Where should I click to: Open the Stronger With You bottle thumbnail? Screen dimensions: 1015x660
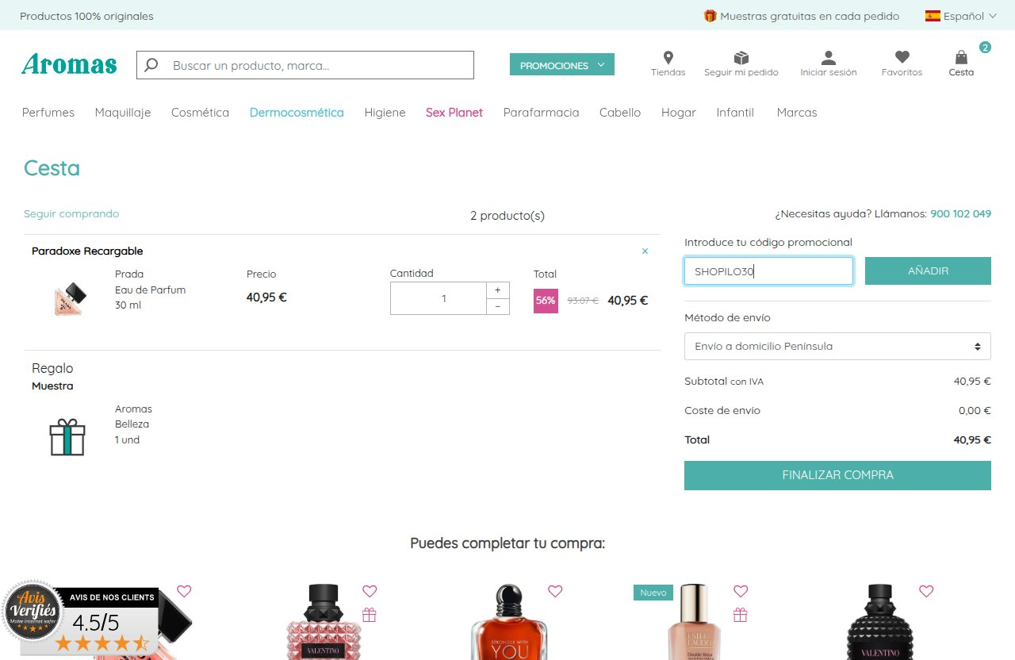click(x=509, y=623)
